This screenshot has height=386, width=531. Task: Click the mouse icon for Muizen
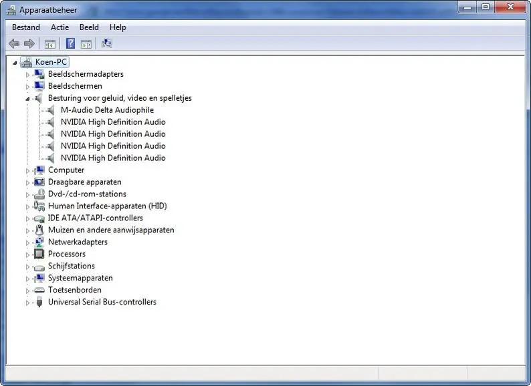(x=39, y=230)
